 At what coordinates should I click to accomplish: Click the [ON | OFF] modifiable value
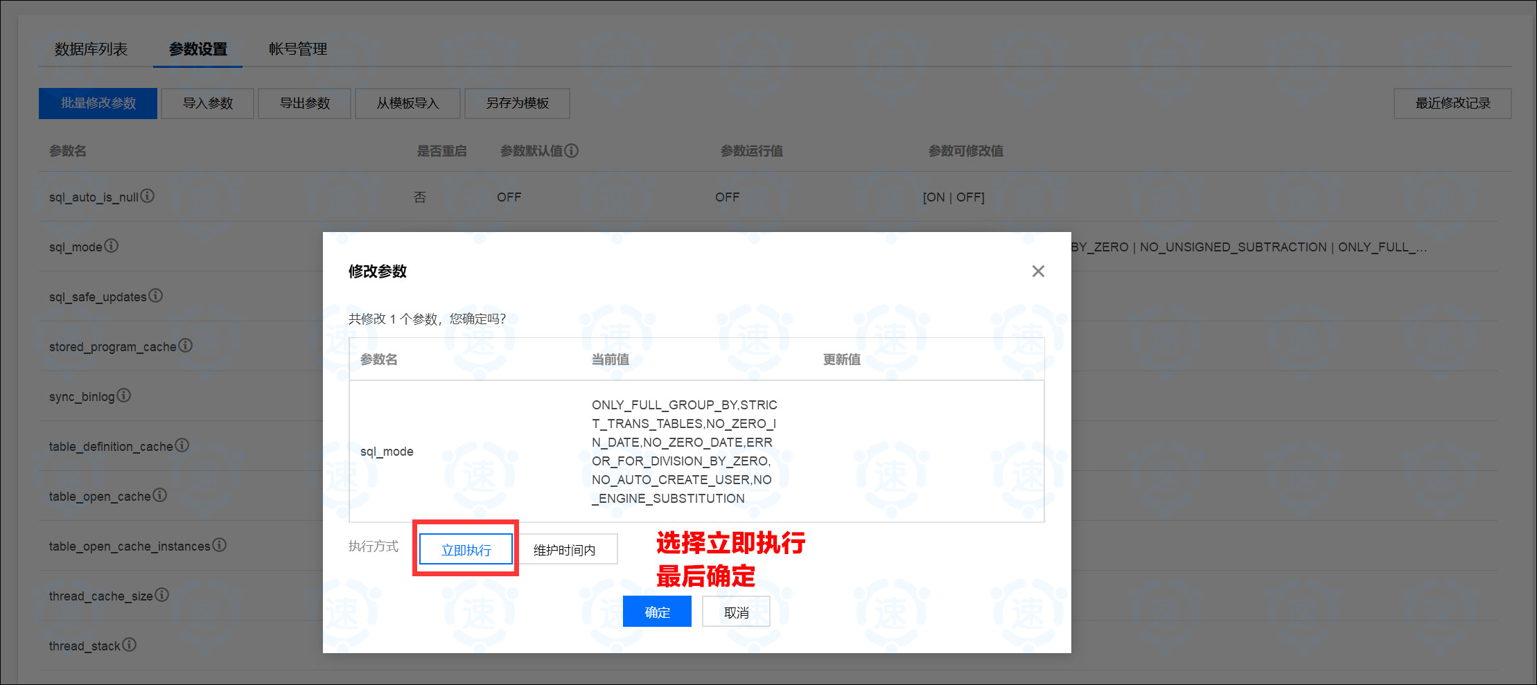[954, 197]
